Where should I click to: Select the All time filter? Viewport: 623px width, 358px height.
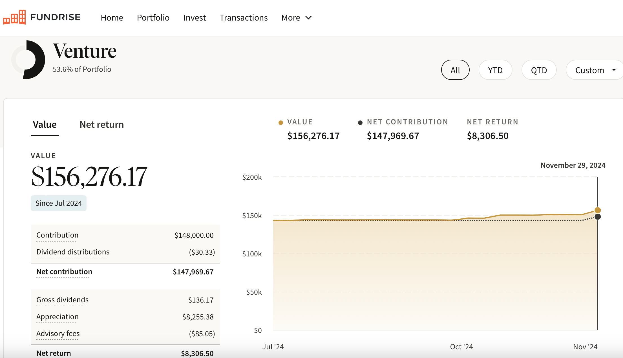coord(454,70)
